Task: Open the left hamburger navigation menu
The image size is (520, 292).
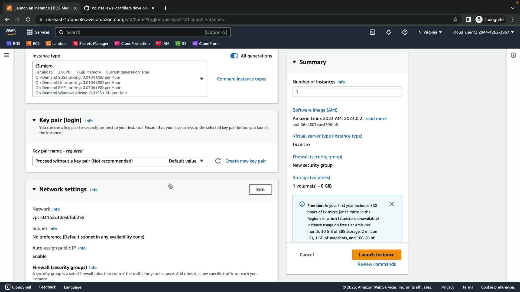Action: (6, 55)
